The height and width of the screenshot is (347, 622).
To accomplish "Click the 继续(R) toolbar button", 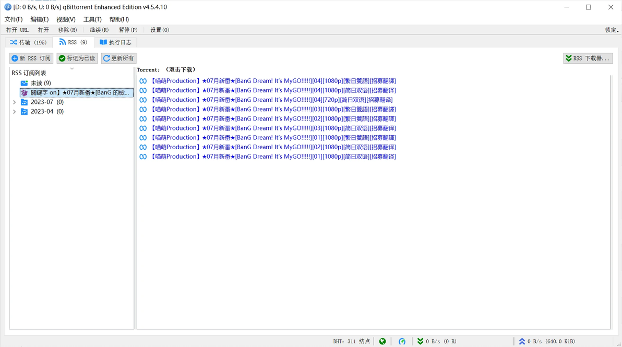I will click(x=99, y=30).
